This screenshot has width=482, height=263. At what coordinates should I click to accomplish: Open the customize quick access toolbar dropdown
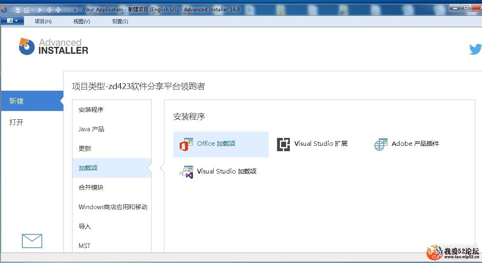pos(75,10)
